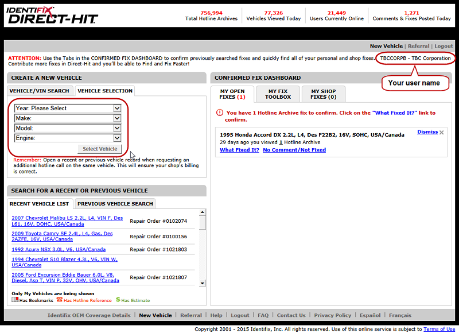Open the Year dropdown
This screenshot has height=333, width=459.
point(68,109)
